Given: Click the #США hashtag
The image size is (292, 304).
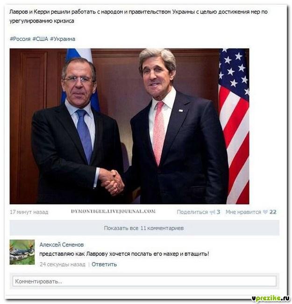Looking at the screenshot, I should tap(40, 39).
